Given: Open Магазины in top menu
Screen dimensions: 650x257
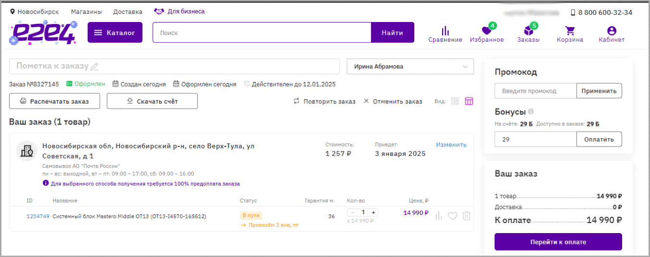Looking at the screenshot, I should click(85, 11).
